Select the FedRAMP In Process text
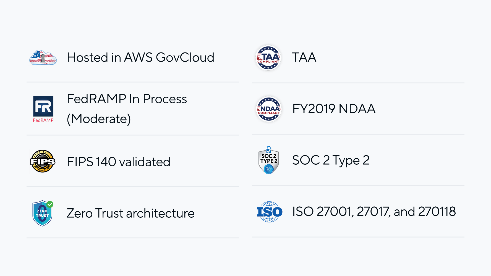 click(127, 99)
